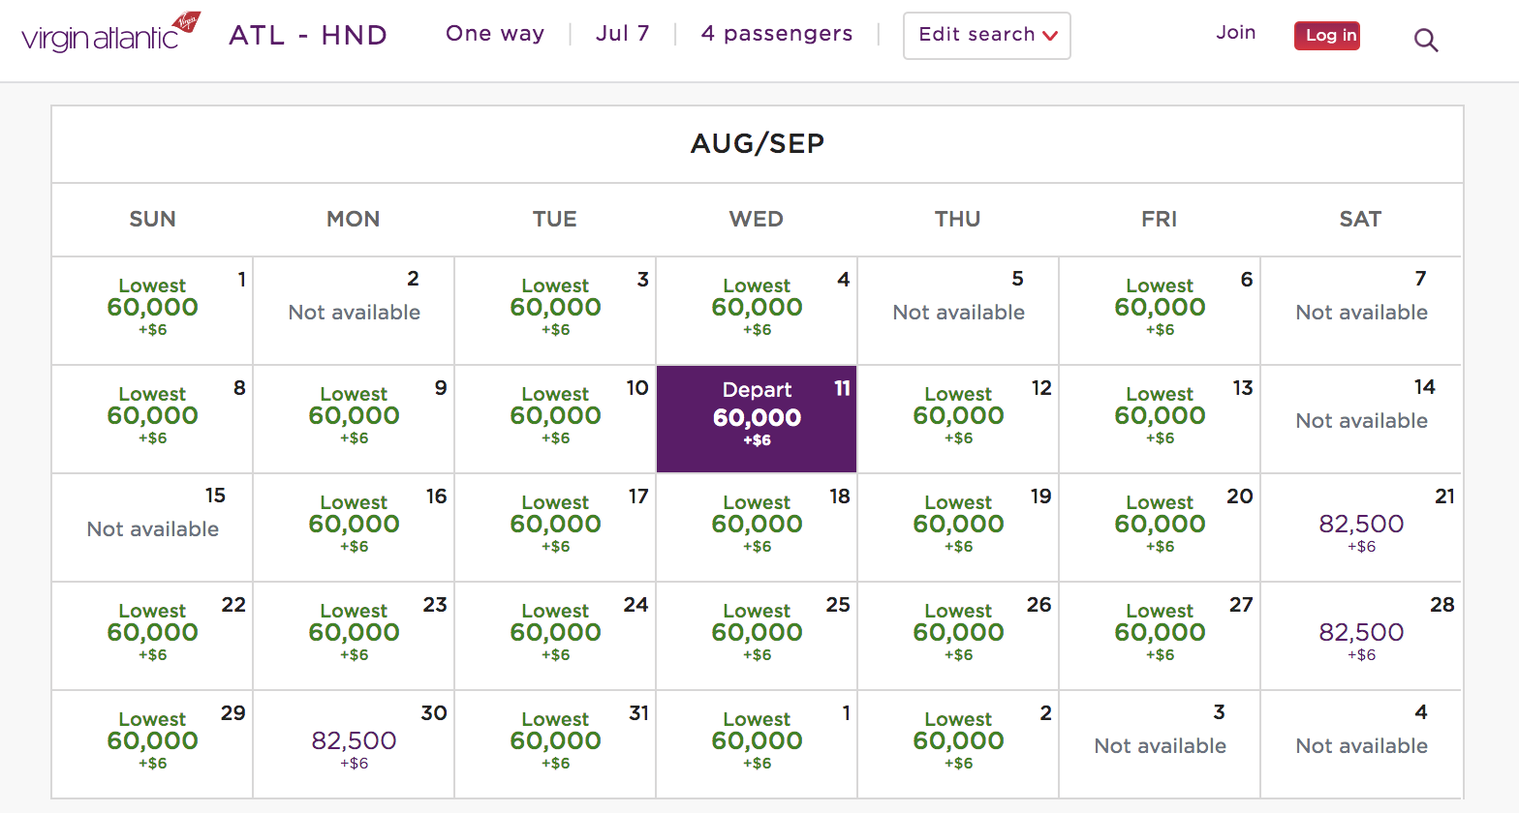Choose August 21 with 82,500 points
The width and height of the screenshot is (1519, 813).
click(x=1360, y=527)
